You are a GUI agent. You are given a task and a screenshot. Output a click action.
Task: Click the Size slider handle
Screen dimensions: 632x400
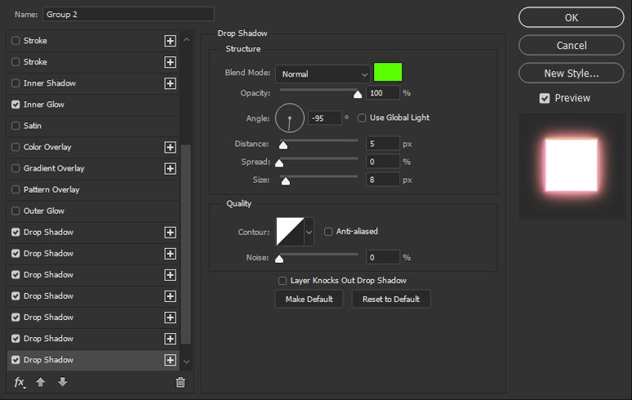click(x=285, y=181)
